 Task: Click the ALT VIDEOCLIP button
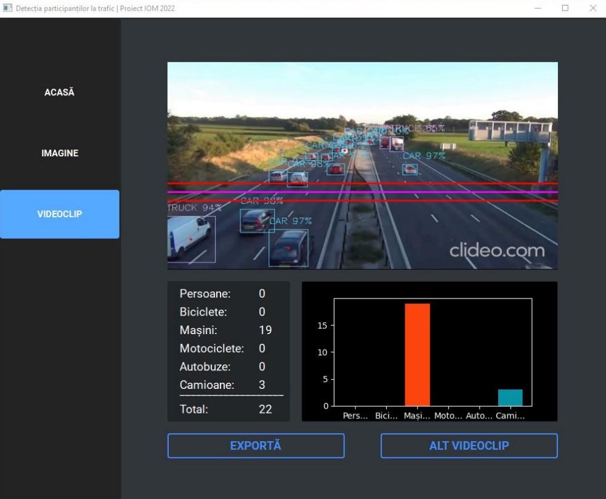(x=469, y=445)
